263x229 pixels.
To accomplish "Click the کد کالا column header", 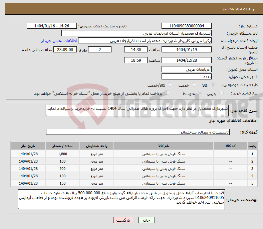I will coord(231,146).
